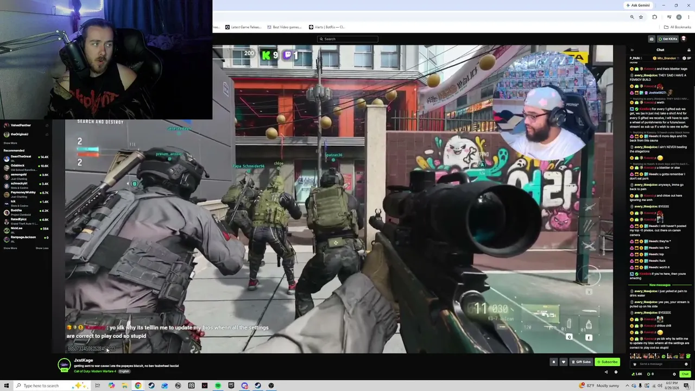The width and height of the screenshot is (695, 391).
Task: Open the All Bookmarks folder
Action: pyautogui.click(x=678, y=27)
